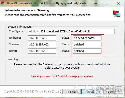
Task: Click the Uxinit 'patched' status field
Action: pos(87,51)
